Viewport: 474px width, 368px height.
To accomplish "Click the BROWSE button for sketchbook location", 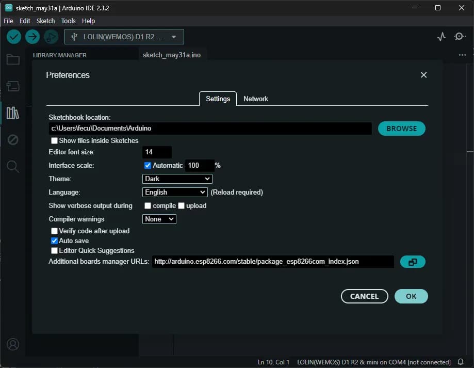I will click(x=401, y=128).
